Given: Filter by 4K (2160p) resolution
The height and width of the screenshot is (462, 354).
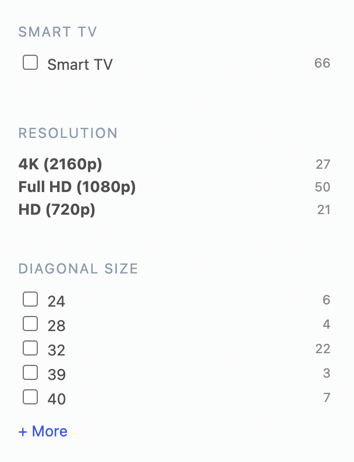Looking at the screenshot, I should (x=61, y=165).
